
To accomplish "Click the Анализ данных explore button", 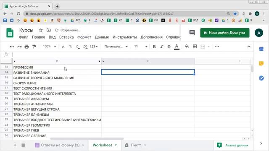I will click(x=232, y=145).
